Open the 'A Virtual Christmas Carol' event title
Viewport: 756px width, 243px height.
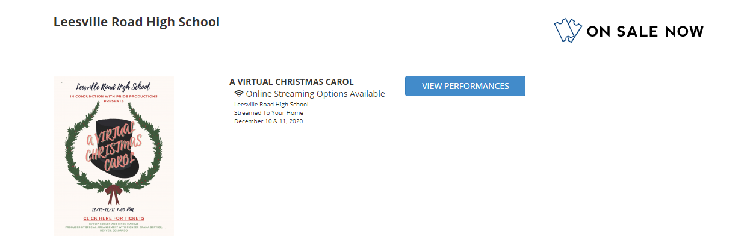click(x=291, y=82)
